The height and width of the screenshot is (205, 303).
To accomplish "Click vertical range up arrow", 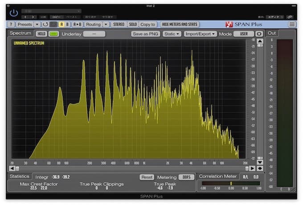I will coord(260,41).
